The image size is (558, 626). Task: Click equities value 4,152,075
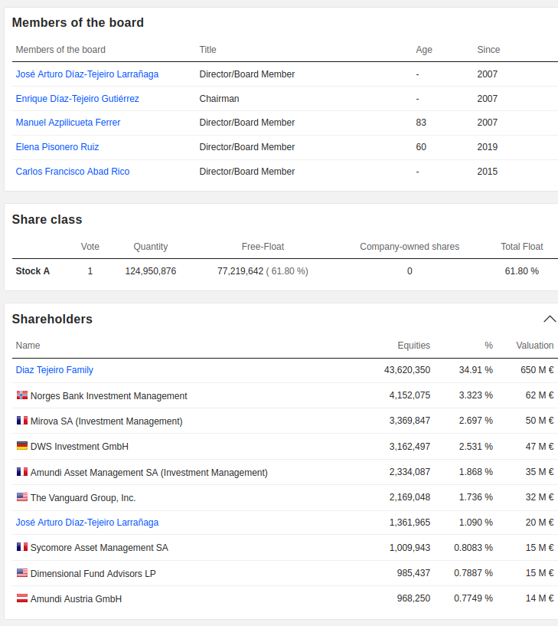410,395
